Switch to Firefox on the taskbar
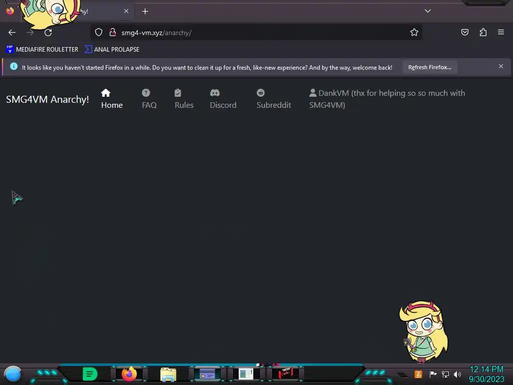This screenshot has width=513, height=385. coord(129,374)
